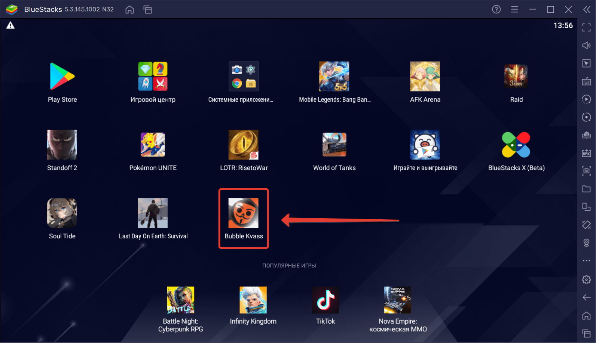596x343 pixels.
Task: Open the Play Store app
Action: (x=62, y=77)
